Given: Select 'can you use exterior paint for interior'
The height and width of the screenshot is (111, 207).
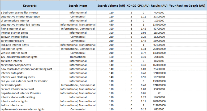Looking at the screenshot, I should coord(30,81).
